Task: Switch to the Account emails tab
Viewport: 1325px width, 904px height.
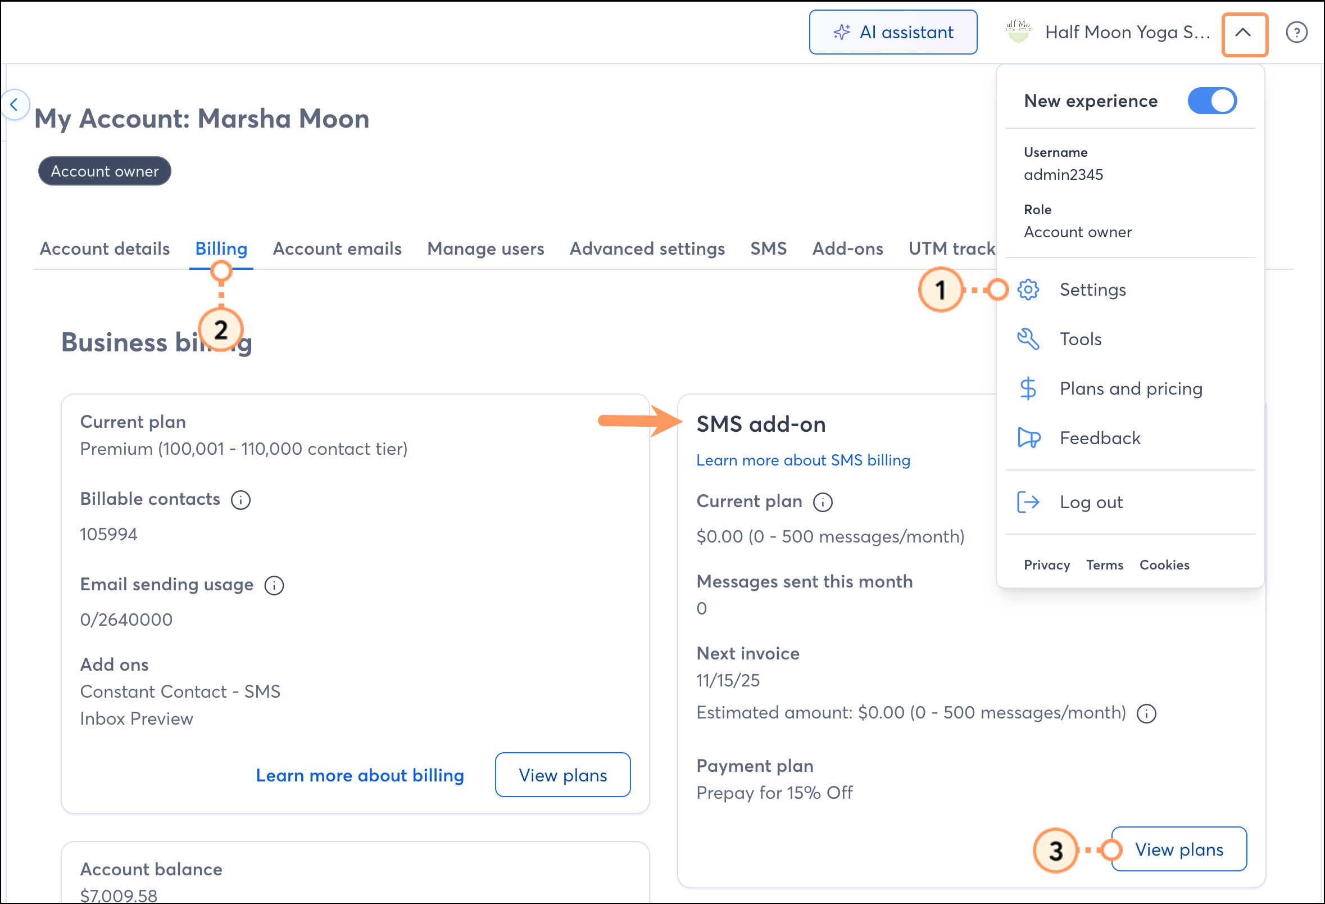Action: [x=337, y=248]
